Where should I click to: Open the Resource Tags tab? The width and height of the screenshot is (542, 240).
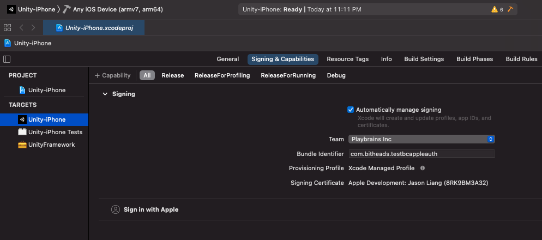click(x=348, y=59)
